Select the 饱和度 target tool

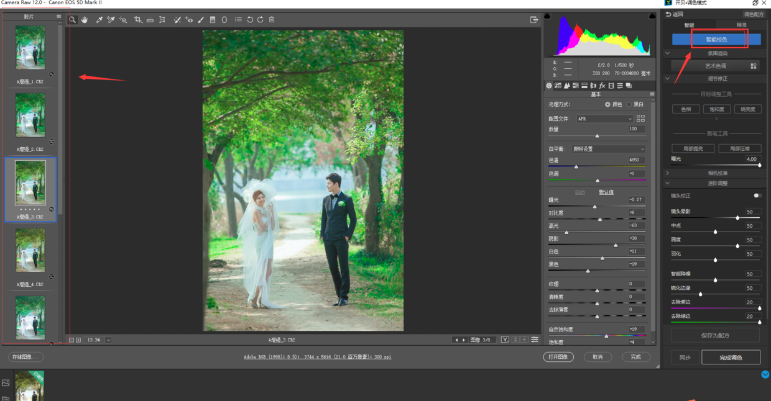coord(717,109)
